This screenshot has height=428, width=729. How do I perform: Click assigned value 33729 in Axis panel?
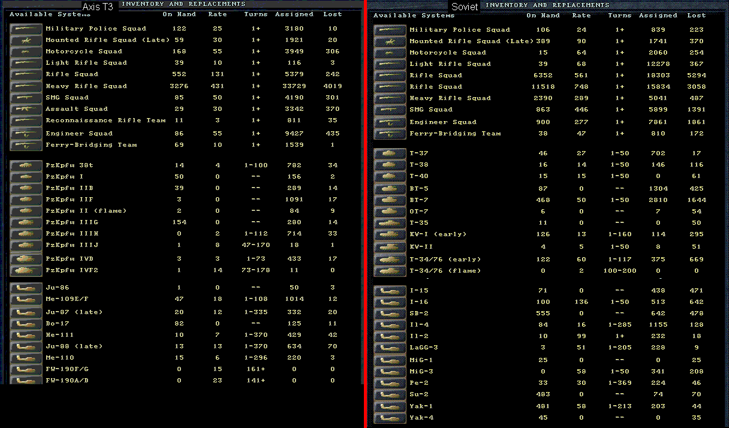[x=294, y=86]
